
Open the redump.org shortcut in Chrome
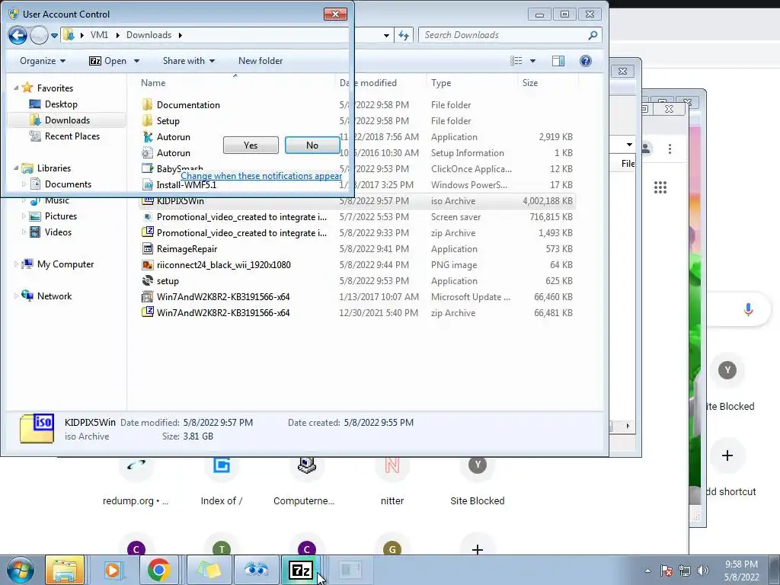click(136, 478)
